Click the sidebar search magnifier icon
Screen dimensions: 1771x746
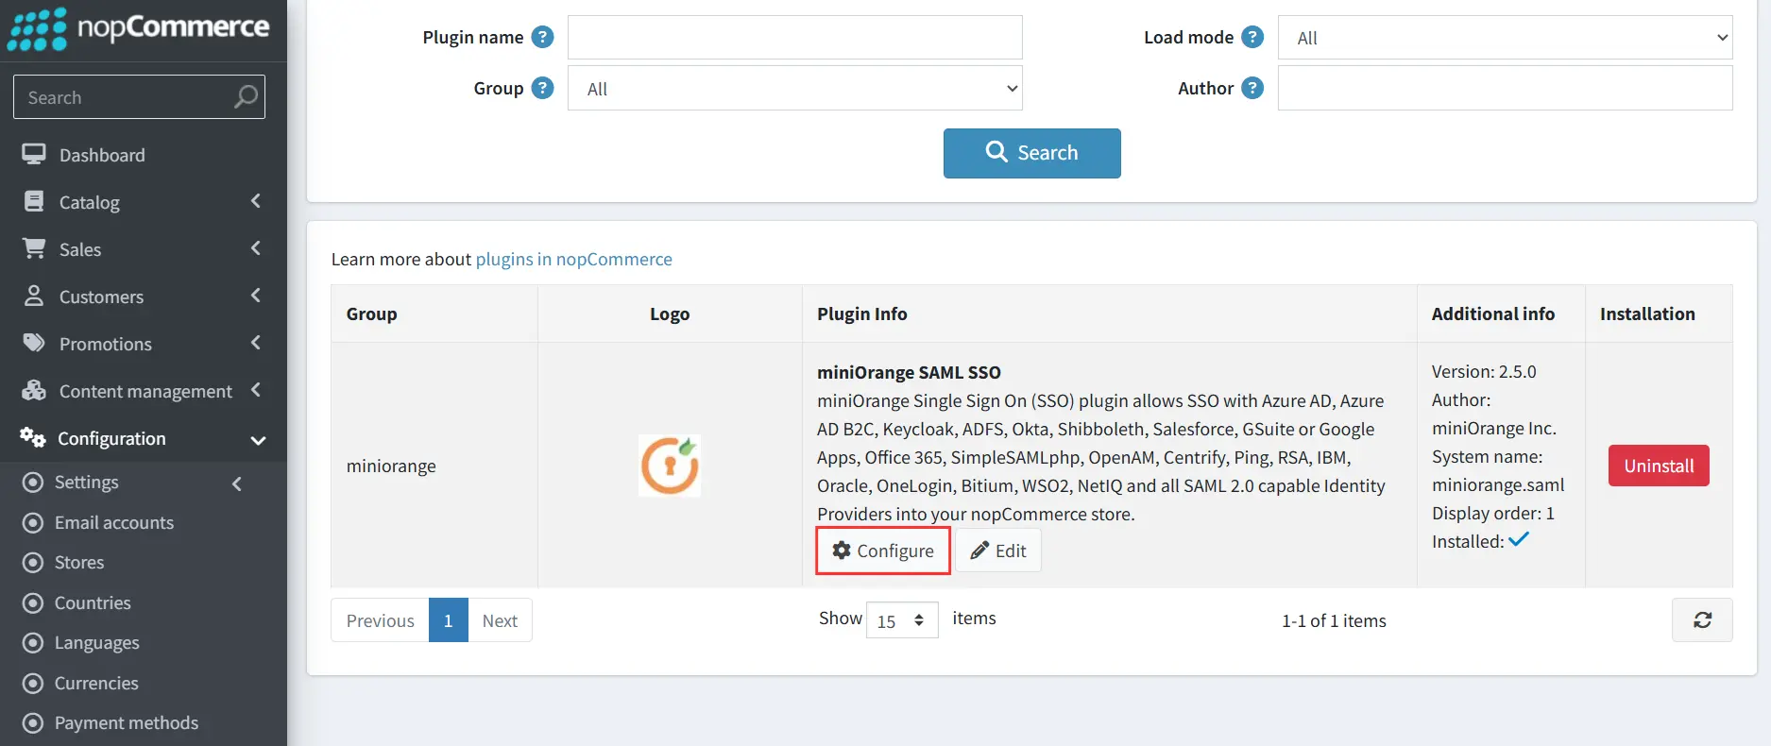(x=246, y=96)
